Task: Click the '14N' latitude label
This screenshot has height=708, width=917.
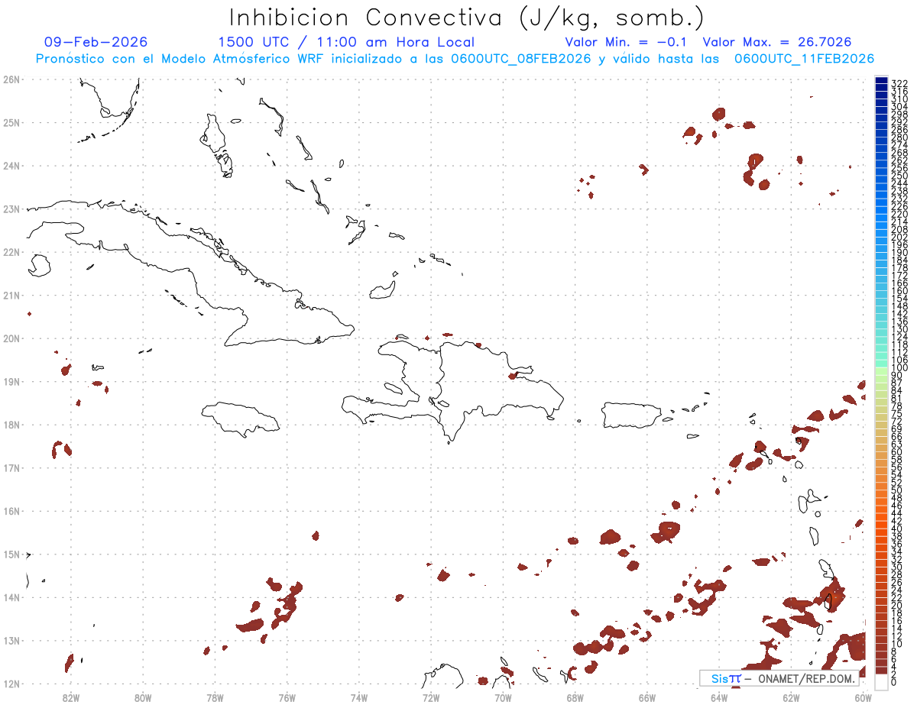Action: pyautogui.click(x=11, y=597)
